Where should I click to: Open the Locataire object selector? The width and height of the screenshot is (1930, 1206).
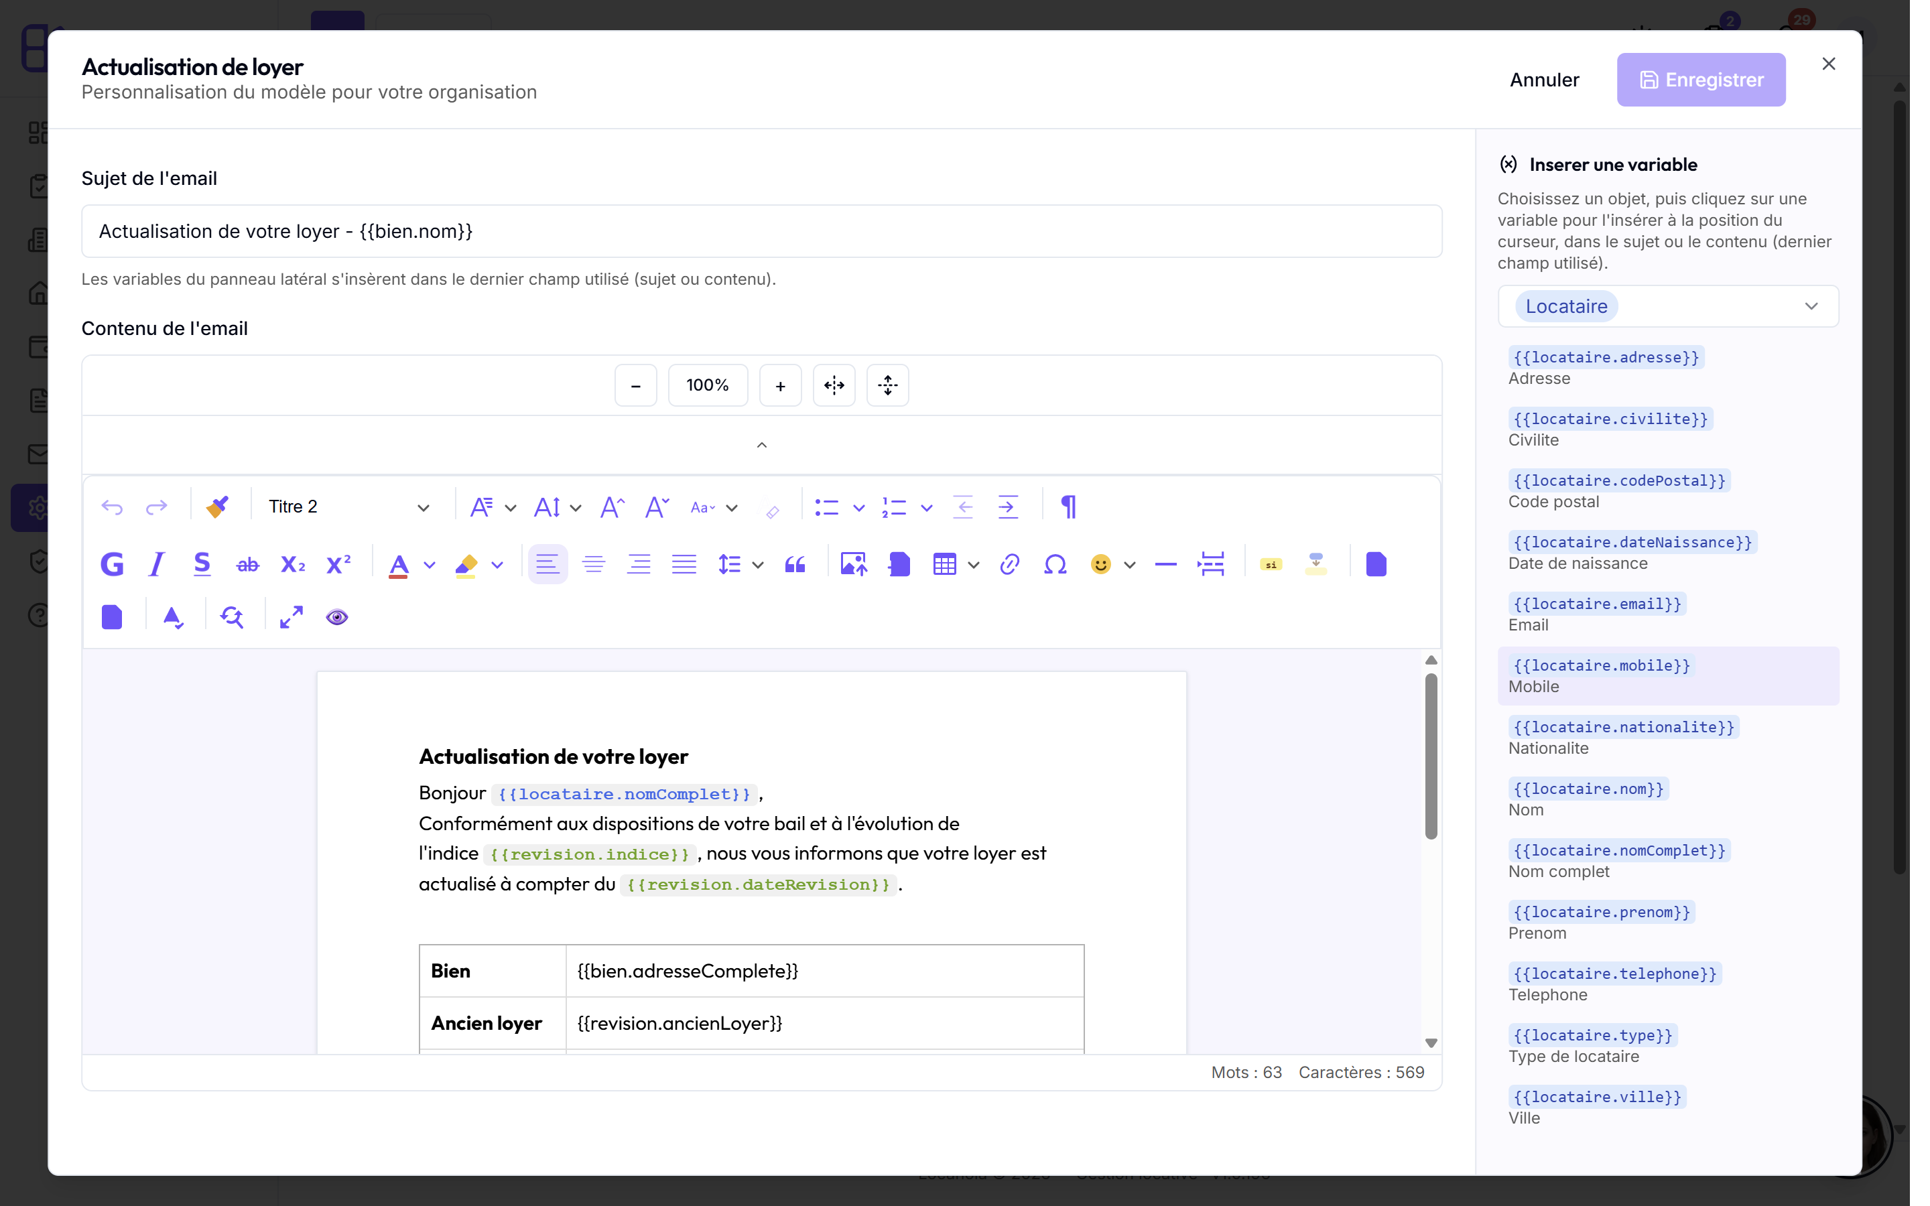pyautogui.click(x=1669, y=306)
